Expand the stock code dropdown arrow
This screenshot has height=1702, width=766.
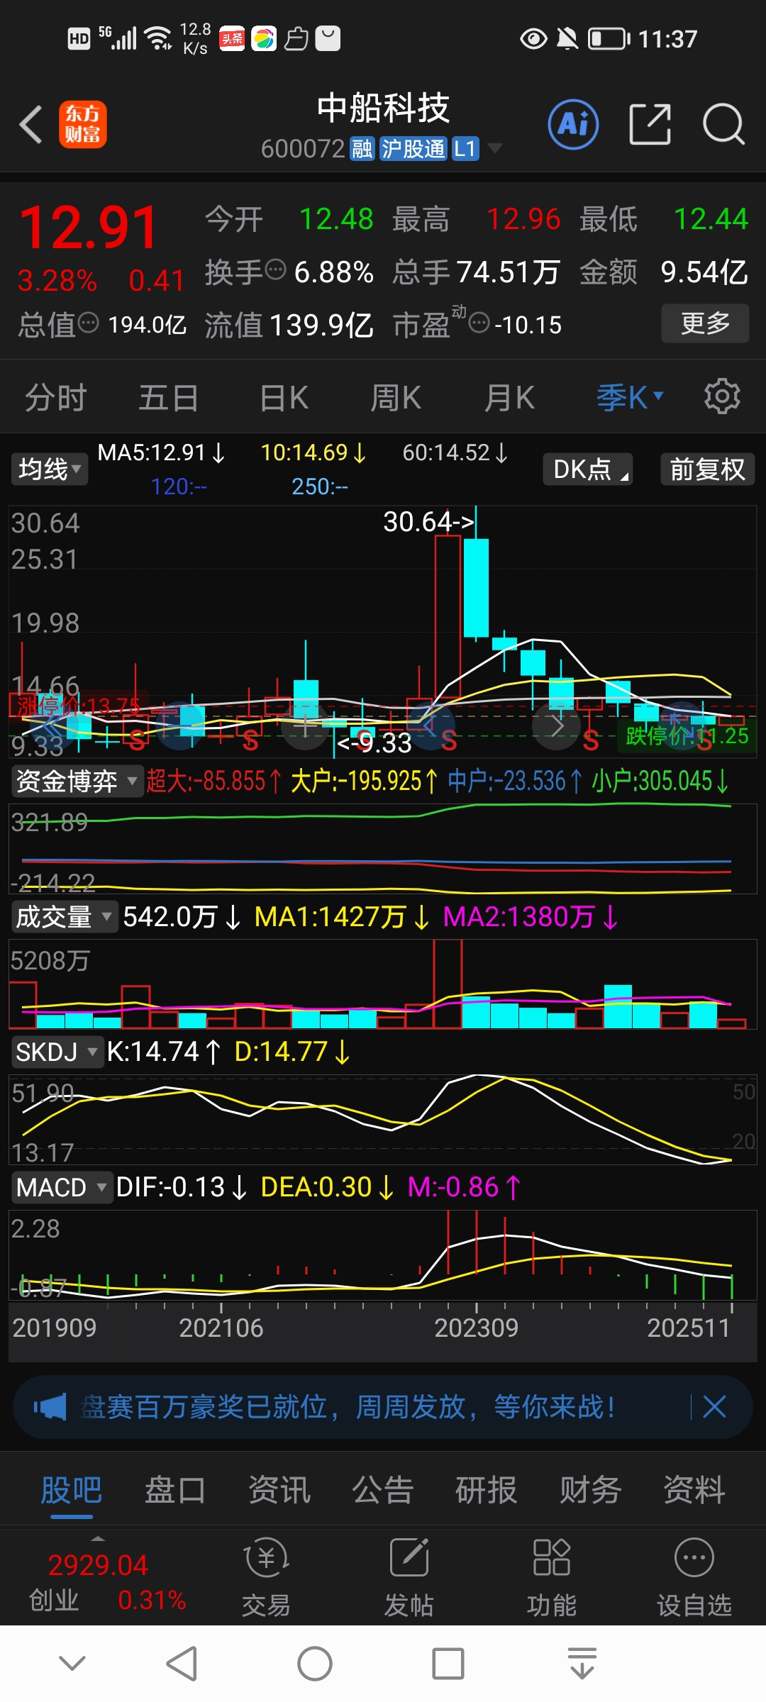pyautogui.click(x=495, y=148)
